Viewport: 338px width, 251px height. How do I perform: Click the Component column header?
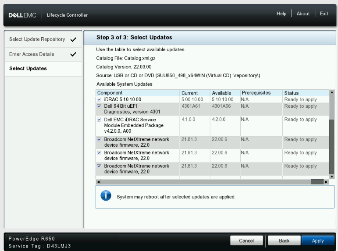pos(138,93)
